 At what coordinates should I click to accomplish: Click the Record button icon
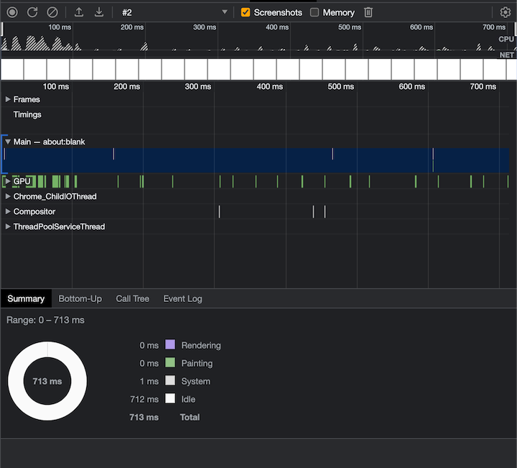12,12
